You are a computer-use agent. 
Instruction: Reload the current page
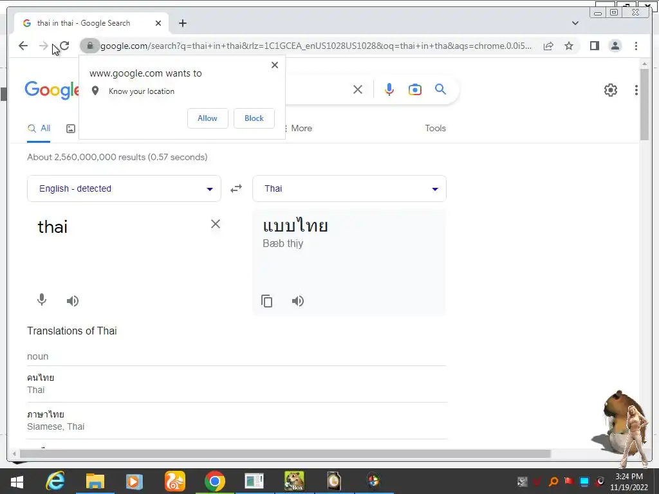point(64,46)
